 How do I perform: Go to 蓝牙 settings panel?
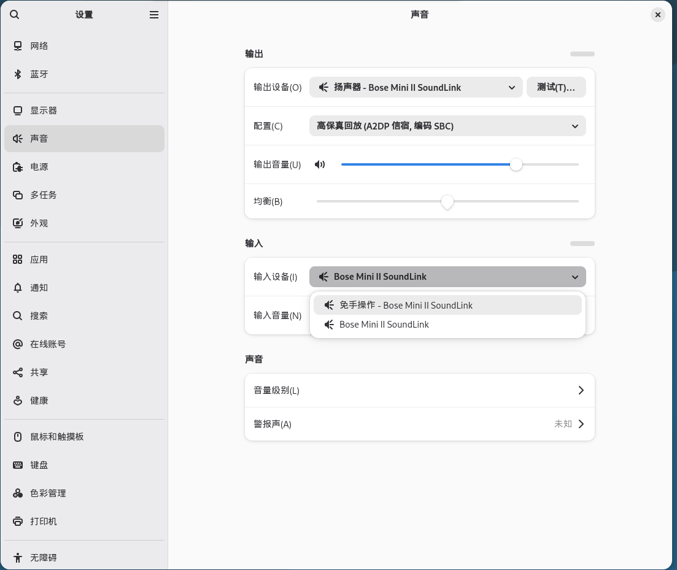(x=84, y=74)
